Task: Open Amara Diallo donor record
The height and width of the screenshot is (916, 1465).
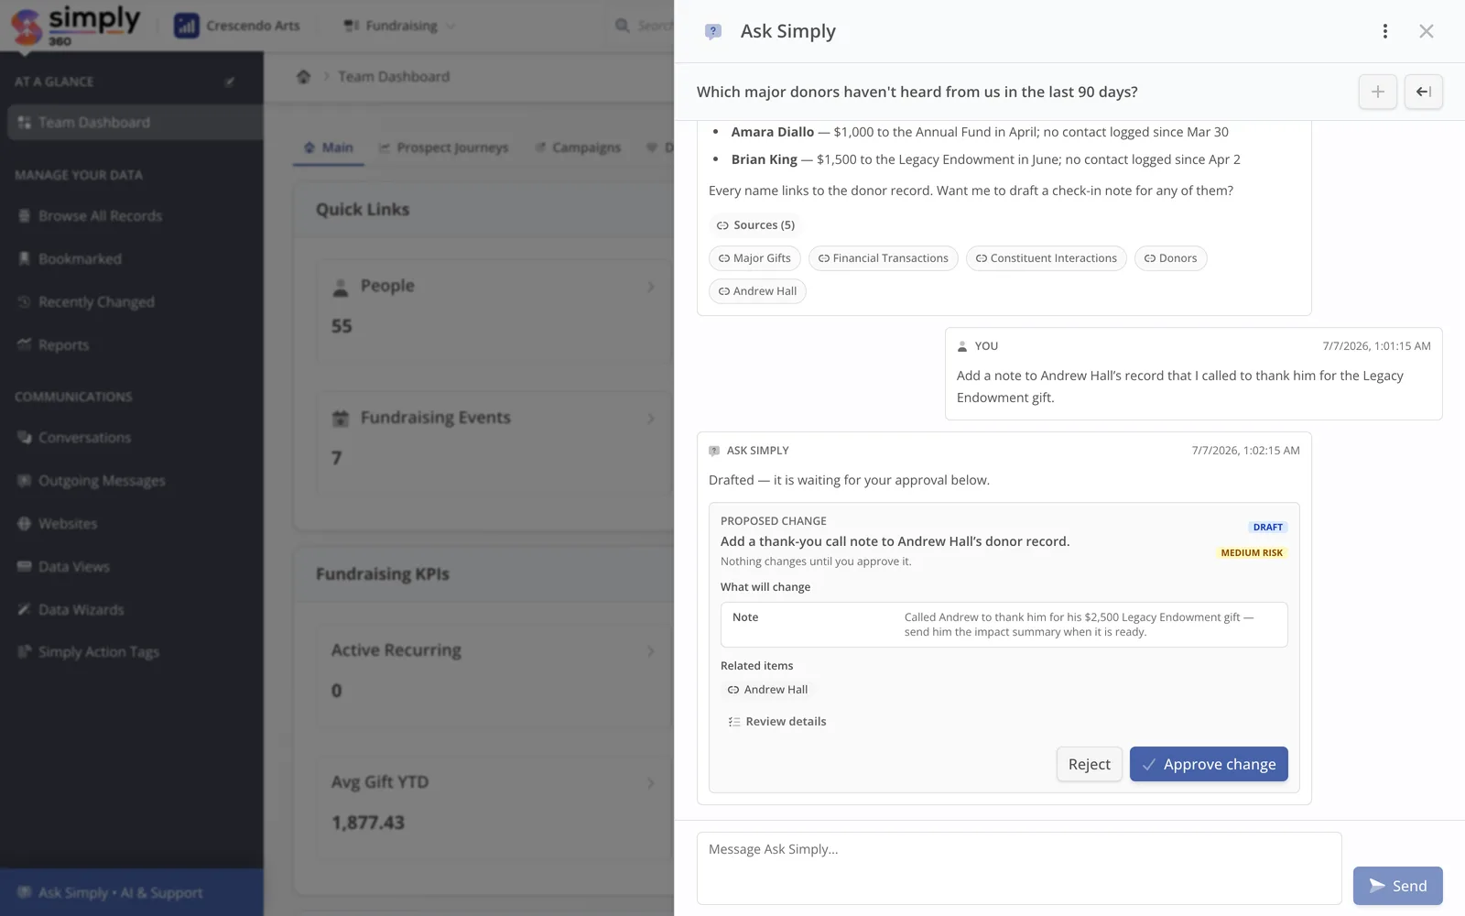Action: pyautogui.click(x=772, y=132)
